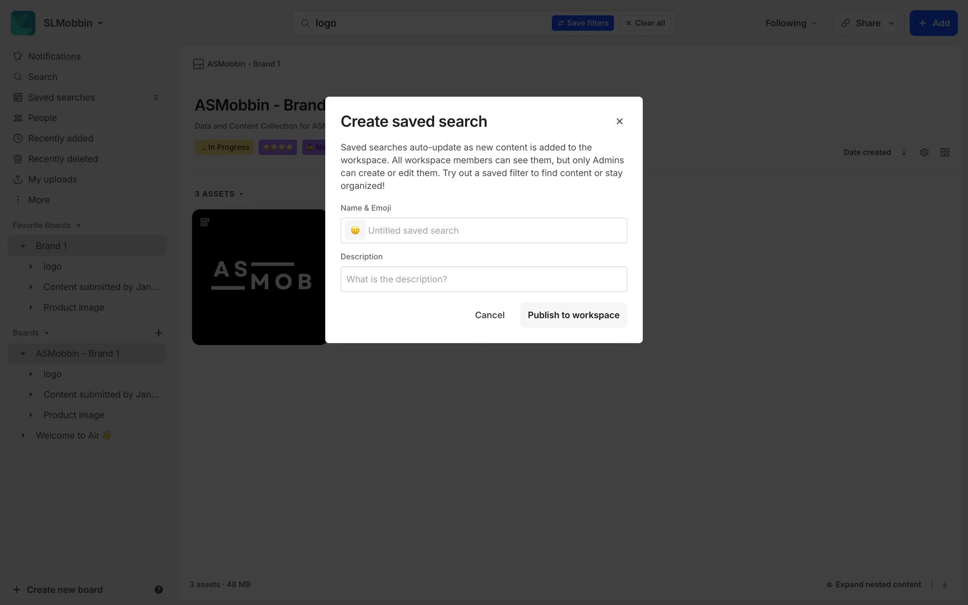Viewport: 968px width, 605px height.
Task: Click the Description input field
Action: click(483, 279)
